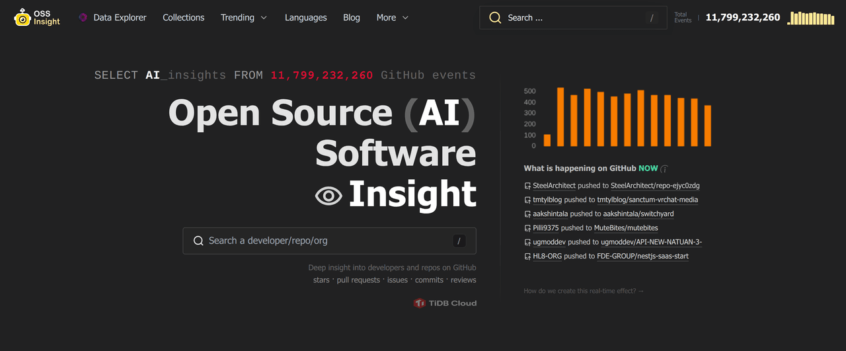This screenshot has width=846, height=351.
Task: Open aakshintala/switchyard repository link
Action: click(638, 214)
